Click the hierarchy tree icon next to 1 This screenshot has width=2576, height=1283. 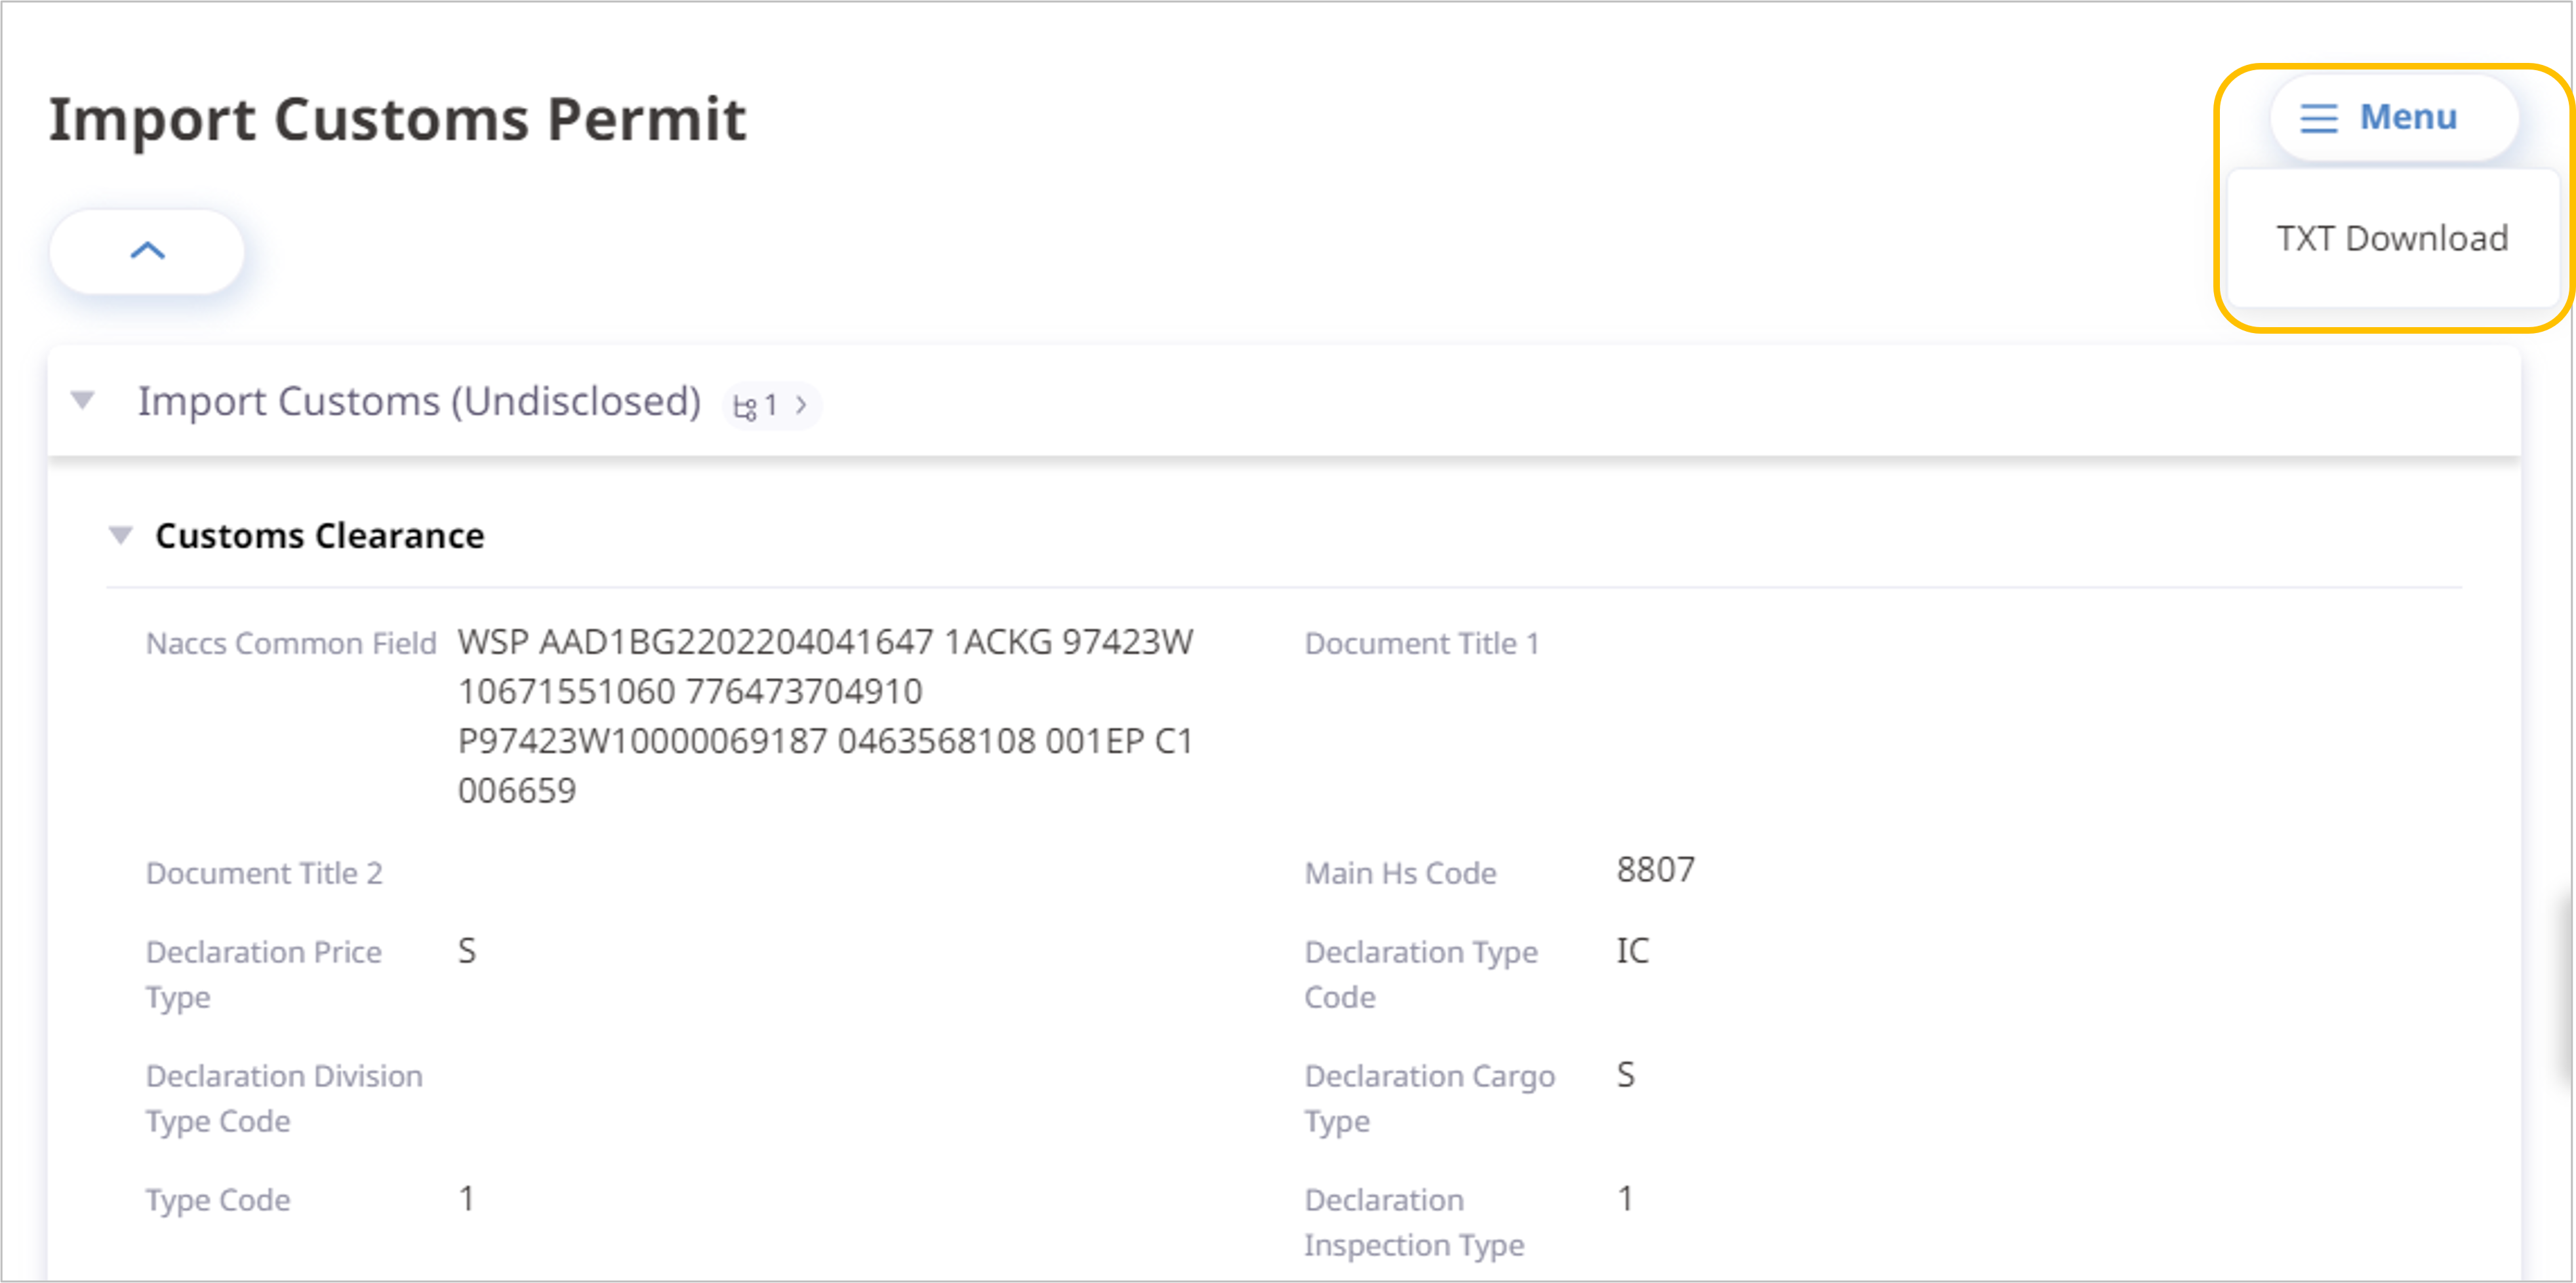coord(744,406)
